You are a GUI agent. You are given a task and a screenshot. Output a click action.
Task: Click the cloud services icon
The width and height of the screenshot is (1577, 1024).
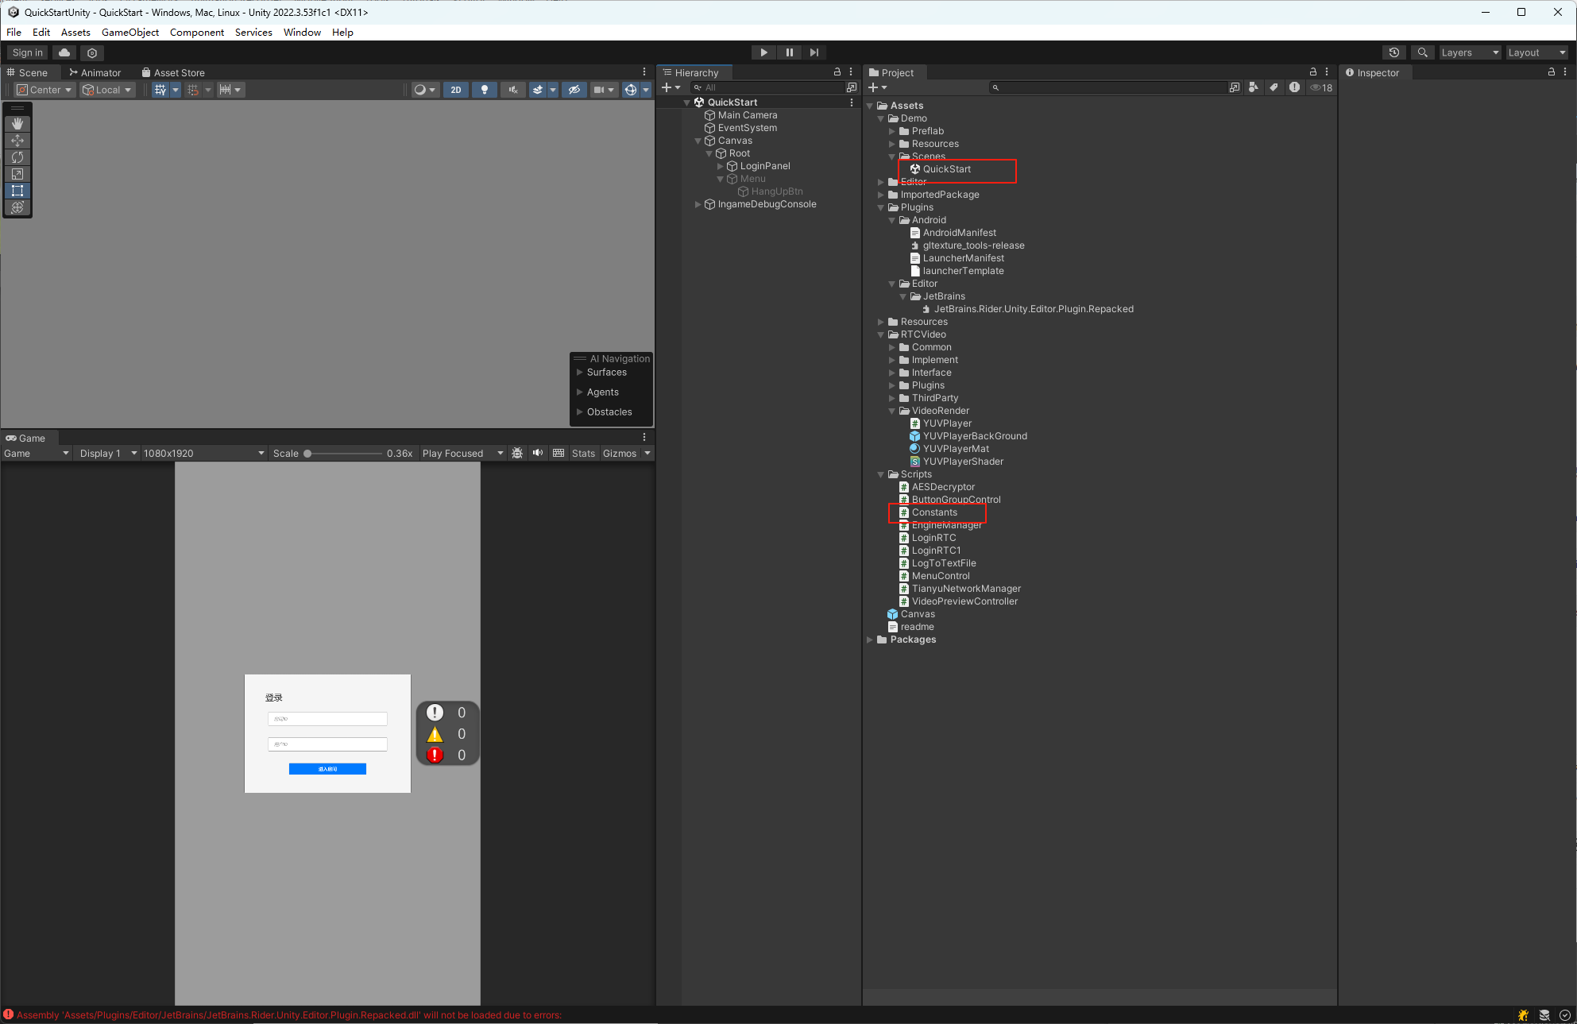tap(64, 52)
